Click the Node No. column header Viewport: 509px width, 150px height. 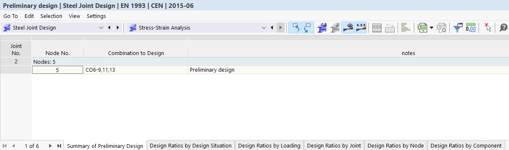click(58, 53)
